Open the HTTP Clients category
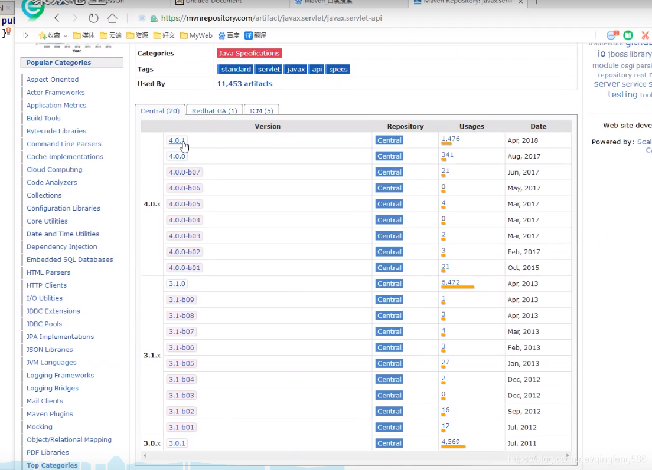 coord(47,285)
